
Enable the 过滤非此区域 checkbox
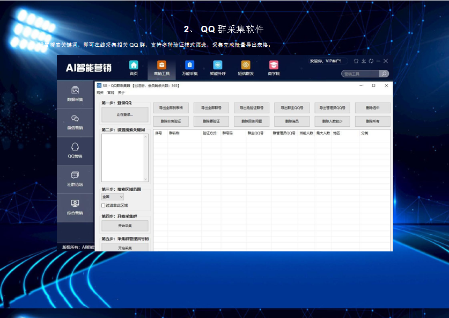[x=104, y=206]
